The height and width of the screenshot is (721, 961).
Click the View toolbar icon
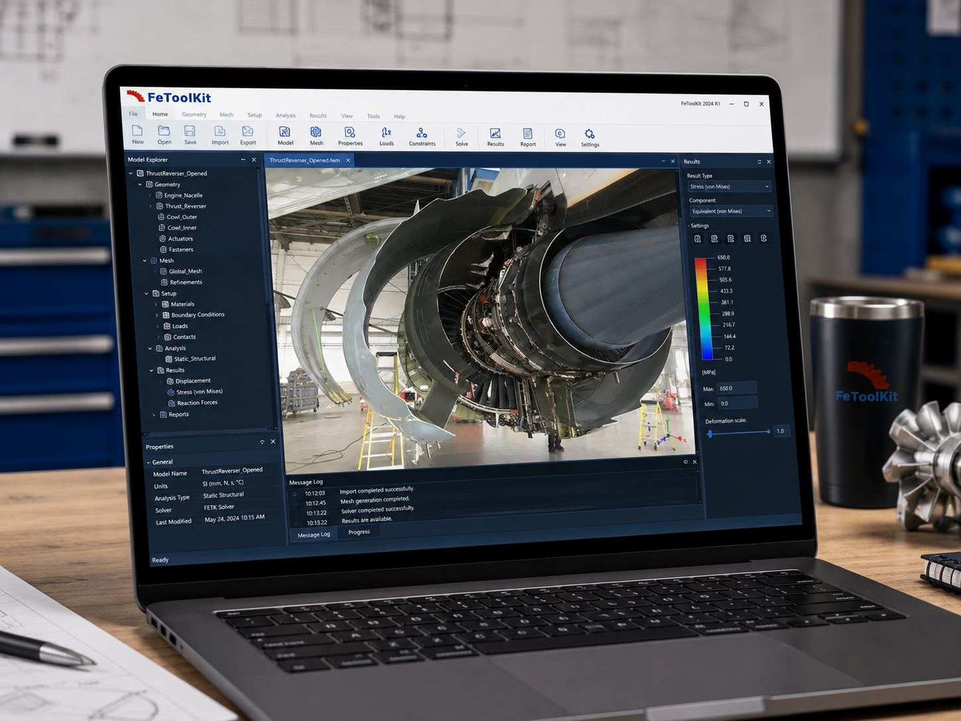560,138
